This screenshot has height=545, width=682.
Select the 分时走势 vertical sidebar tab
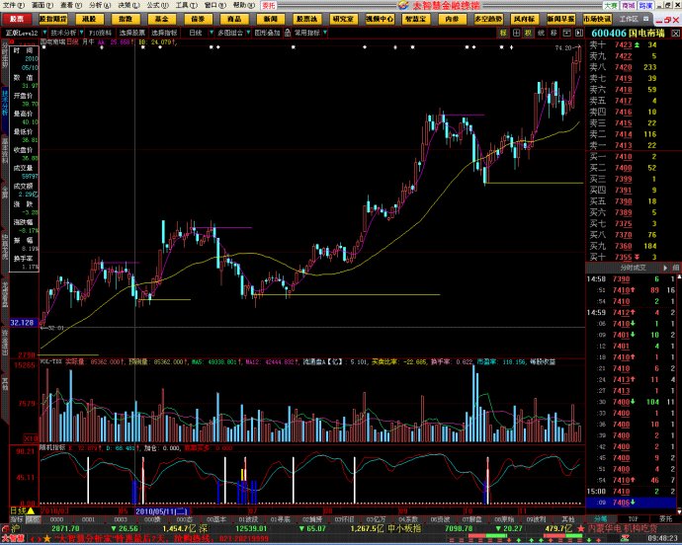click(5, 55)
